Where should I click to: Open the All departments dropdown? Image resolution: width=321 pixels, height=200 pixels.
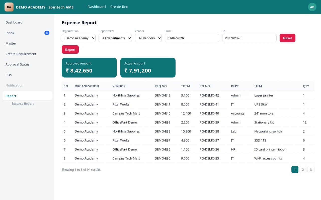click(x=115, y=38)
